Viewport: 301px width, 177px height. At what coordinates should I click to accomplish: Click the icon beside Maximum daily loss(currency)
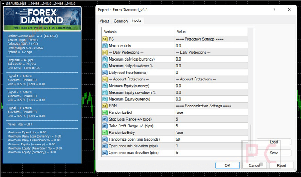105,59
